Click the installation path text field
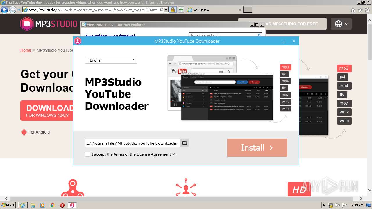372x209 pixels. [x=133, y=143]
